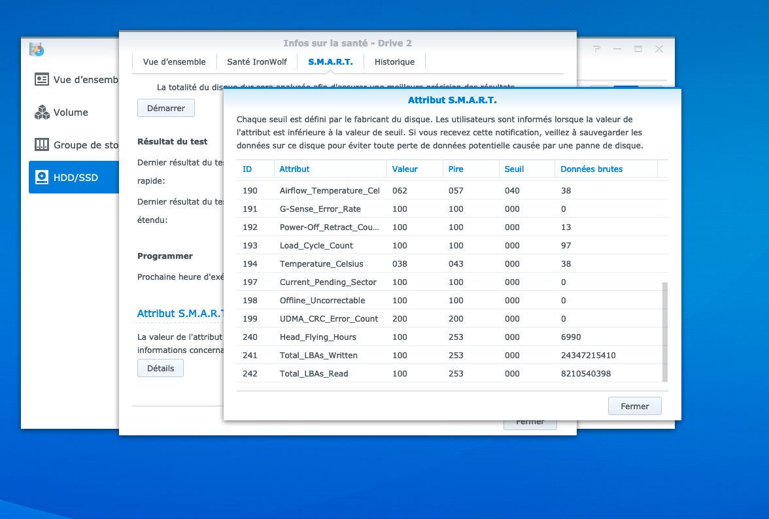This screenshot has width=769, height=519.
Task: Click the attribute table vertical scrollbar
Action: point(664,331)
